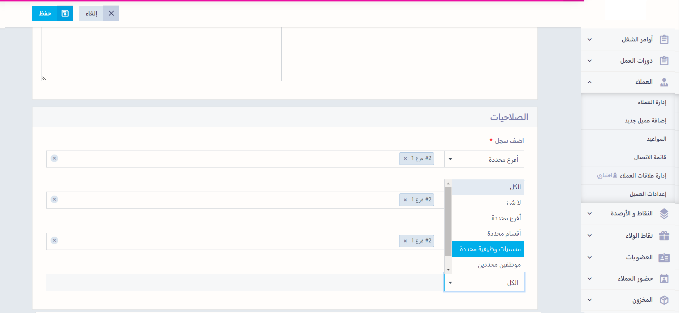Go to إدارة العملاء page
Viewport: 679px width, 313px height.
click(x=652, y=102)
